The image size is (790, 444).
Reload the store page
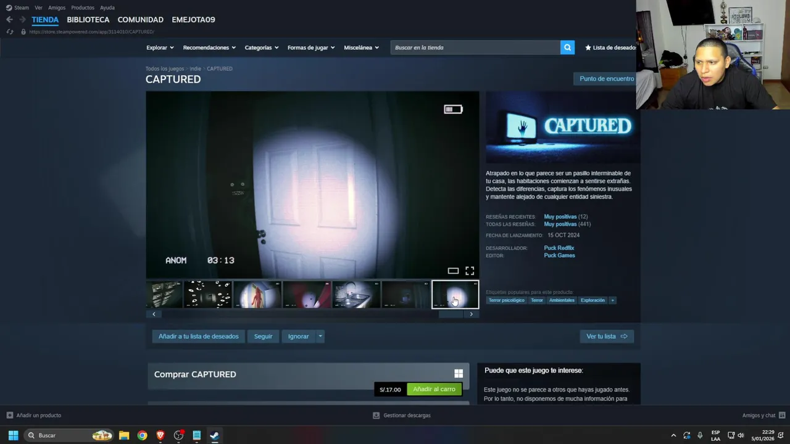(9, 31)
